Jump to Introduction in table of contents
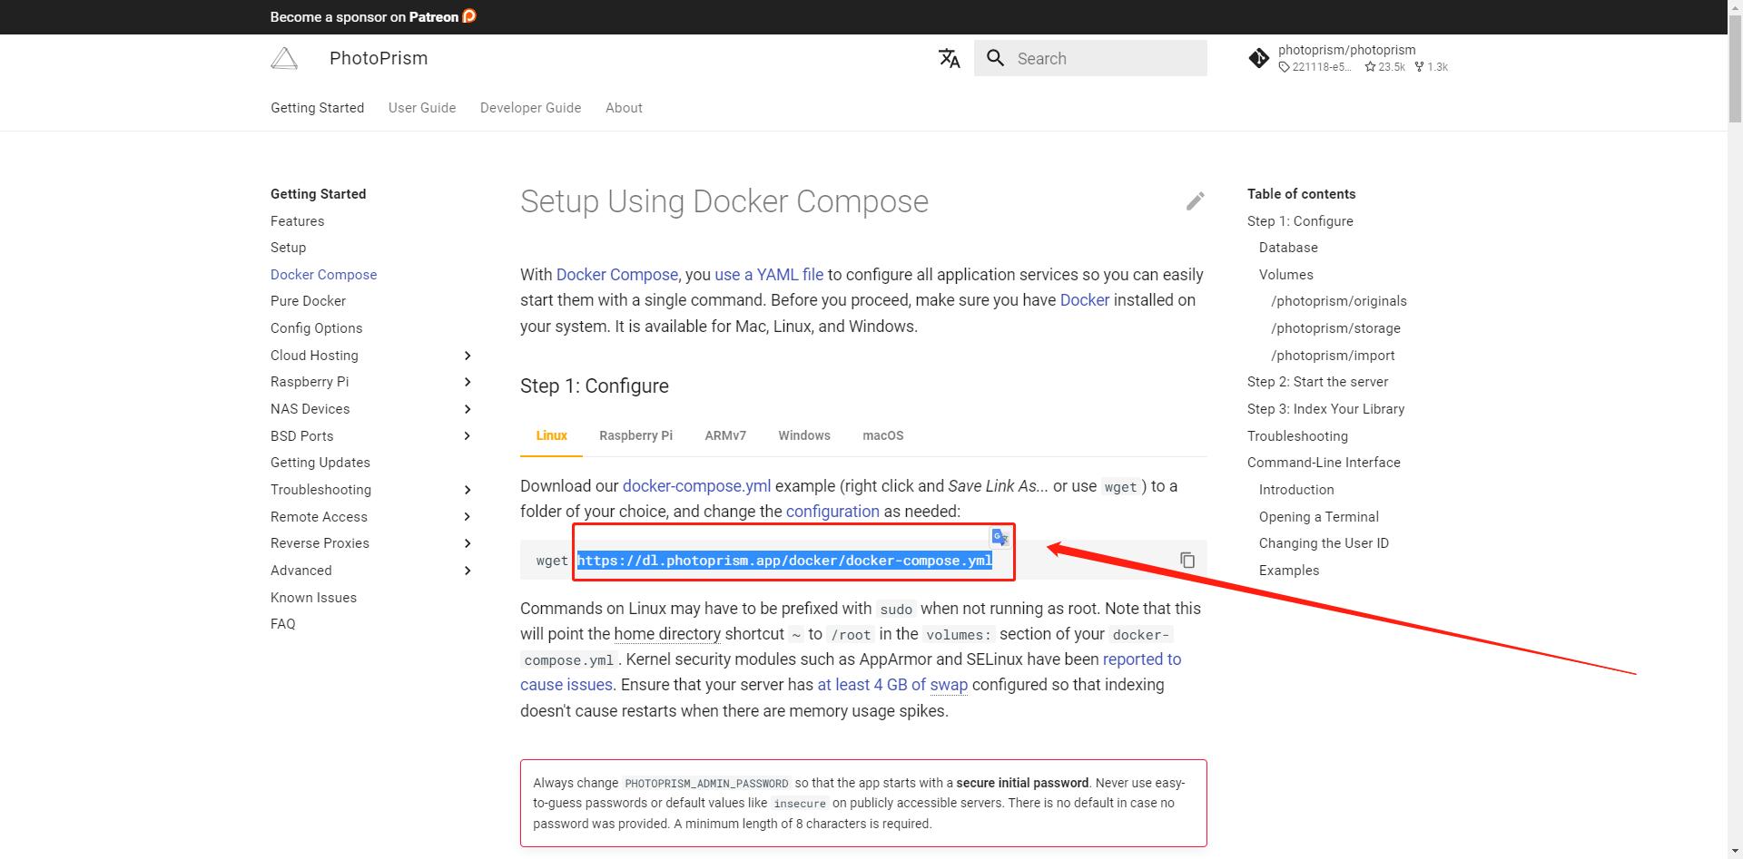The height and width of the screenshot is (859, 1743). pyautogui.click(x=1296, y=490)
